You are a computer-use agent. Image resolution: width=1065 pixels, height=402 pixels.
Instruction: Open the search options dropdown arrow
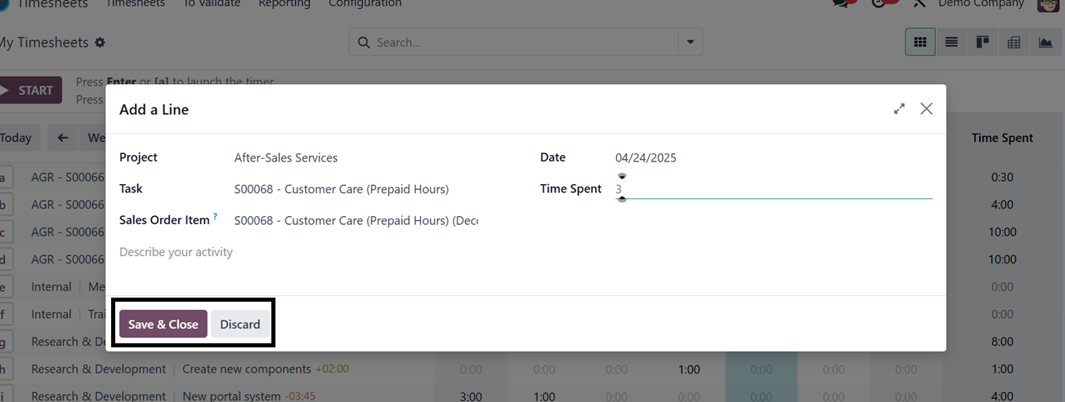pyautogui.click(x=691, y=42)
